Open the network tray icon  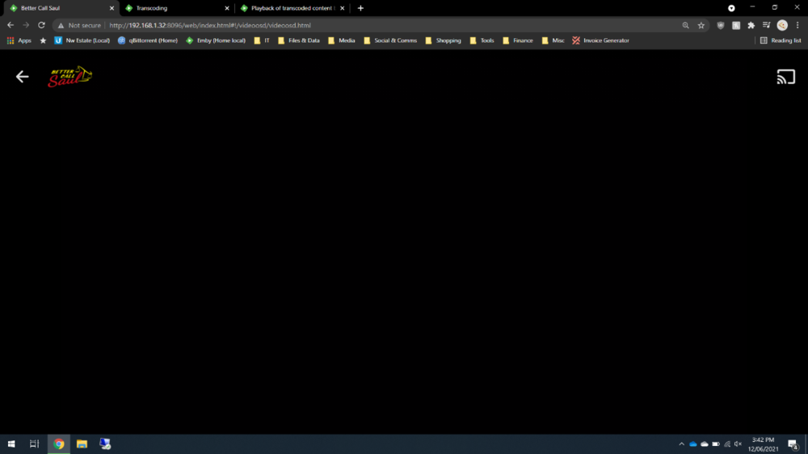point(727,443)
